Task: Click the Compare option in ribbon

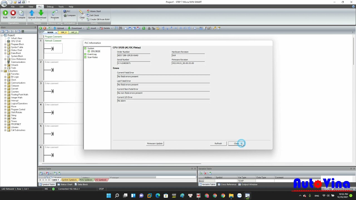Action: tap(70, 16)
